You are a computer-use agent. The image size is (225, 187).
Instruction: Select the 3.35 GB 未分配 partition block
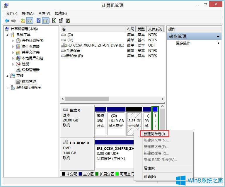(134, 121)
